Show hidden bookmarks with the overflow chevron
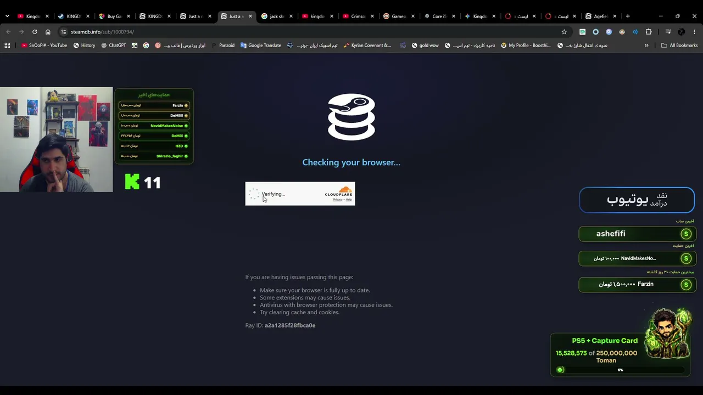Screen dimensions: 703x395 [646, 46]
